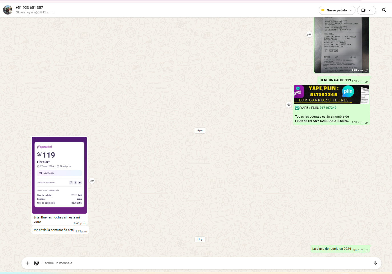Click the video call camera icon
Viewport: 392px width, 274px height.
tap(363, 10)
